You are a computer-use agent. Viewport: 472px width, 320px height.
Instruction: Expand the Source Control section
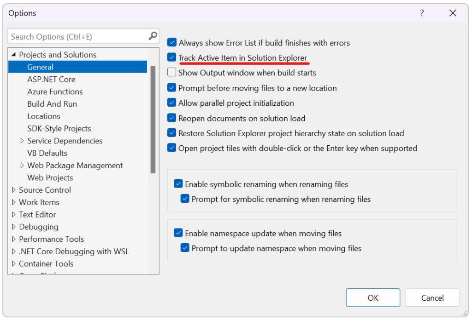[13, 189]
